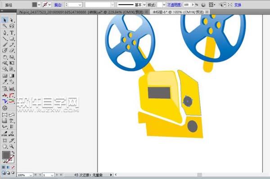
Task: Click the large gray fill color swatch
Action: [6, 155]
